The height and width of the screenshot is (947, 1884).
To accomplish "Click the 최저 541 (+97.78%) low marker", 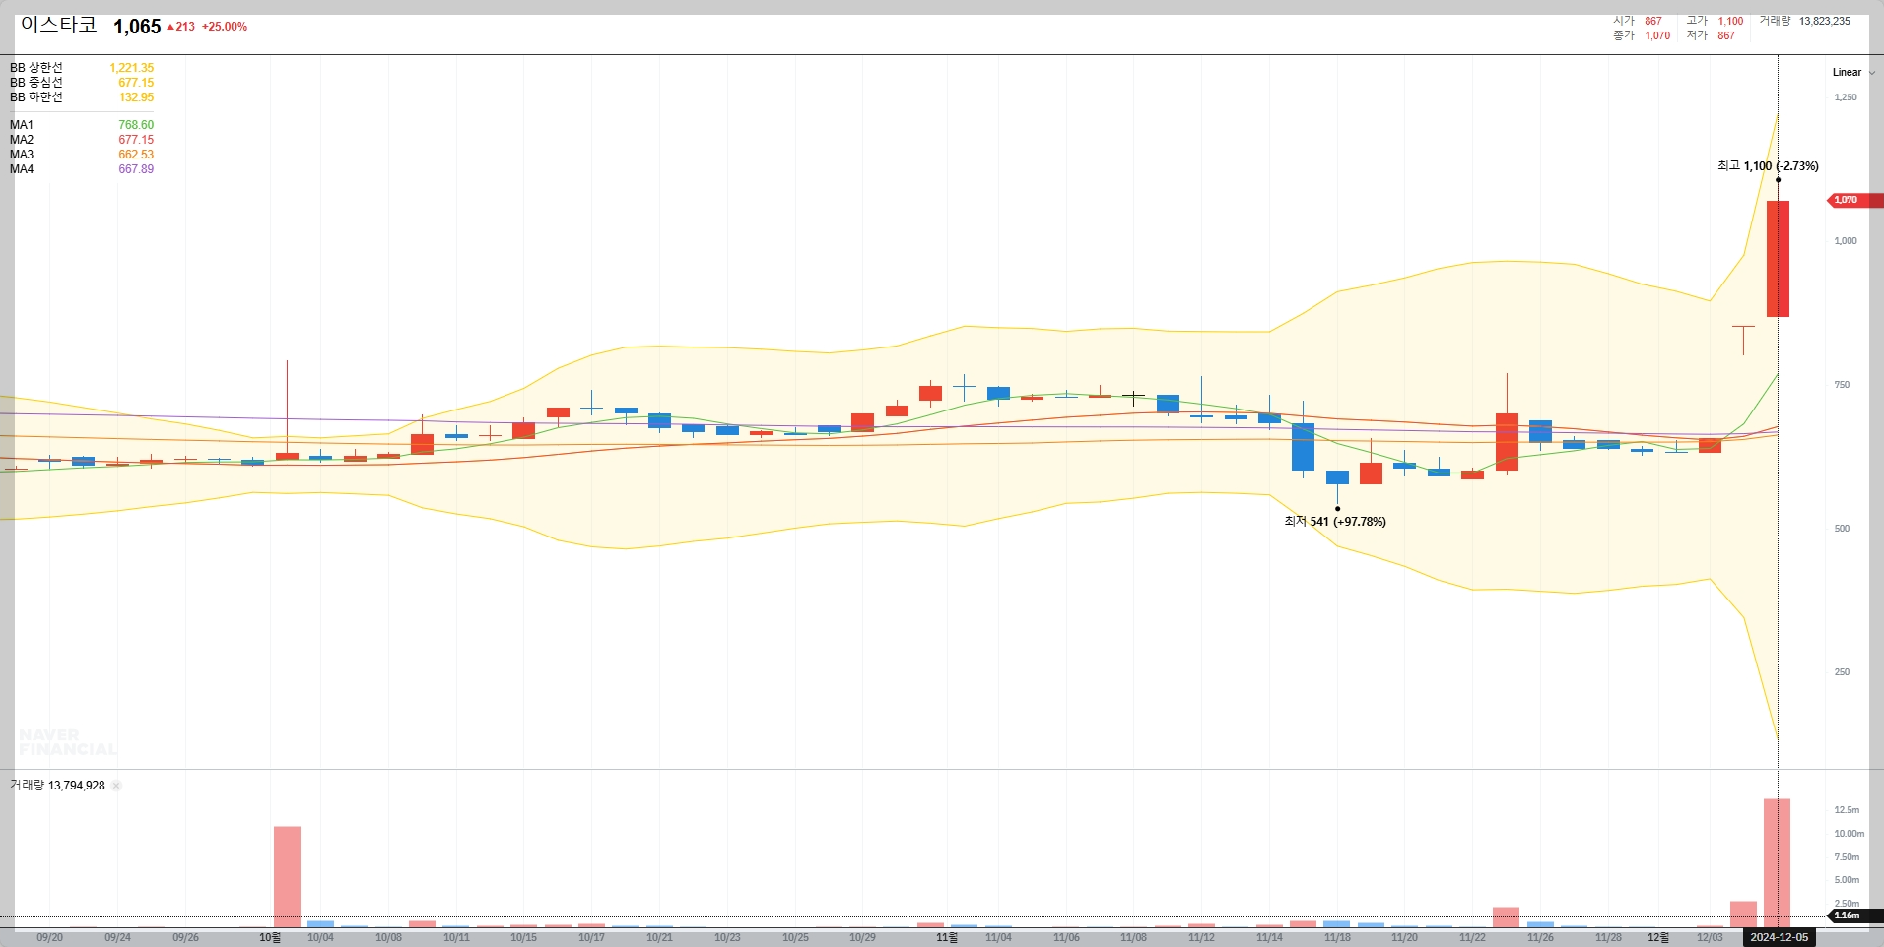I will coord(1334,522).
